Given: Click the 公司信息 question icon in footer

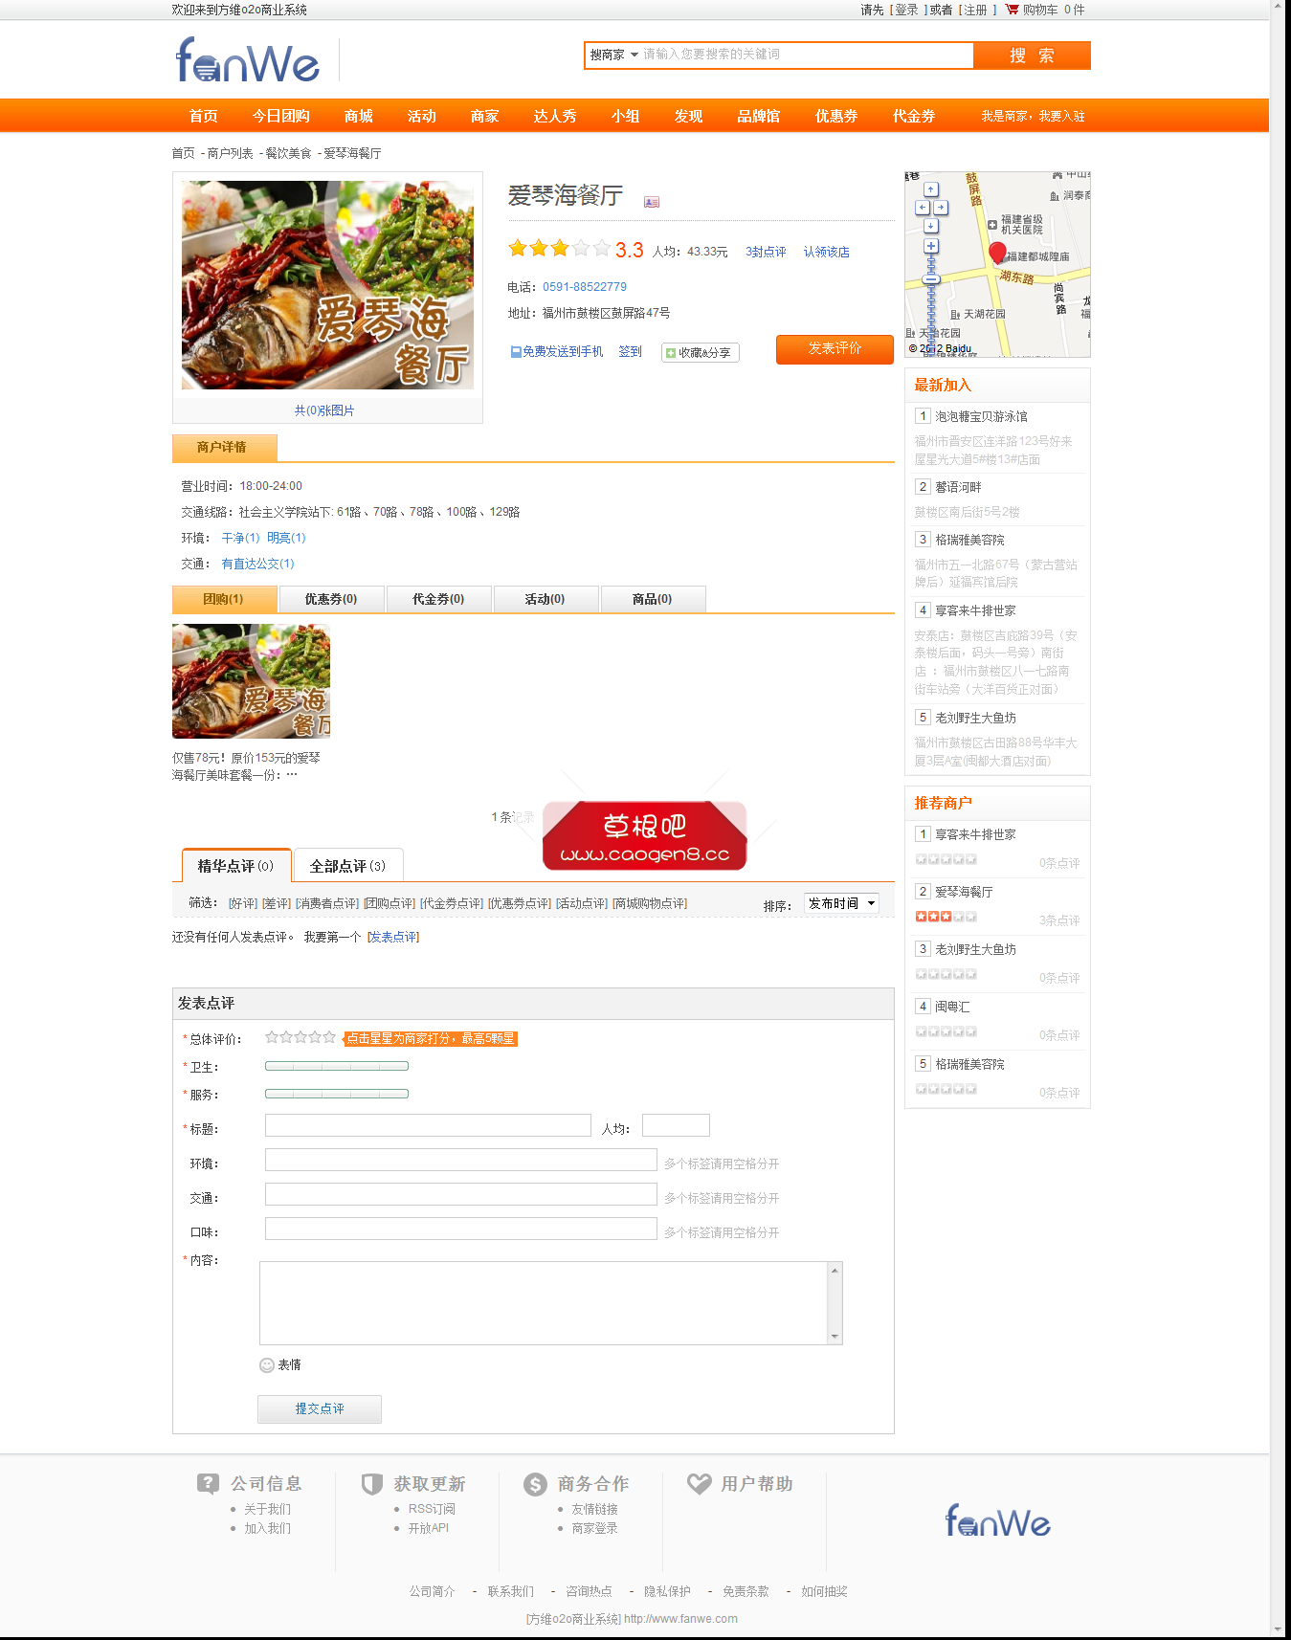Looking at the screenshot, I should (x=208, y=1484).
